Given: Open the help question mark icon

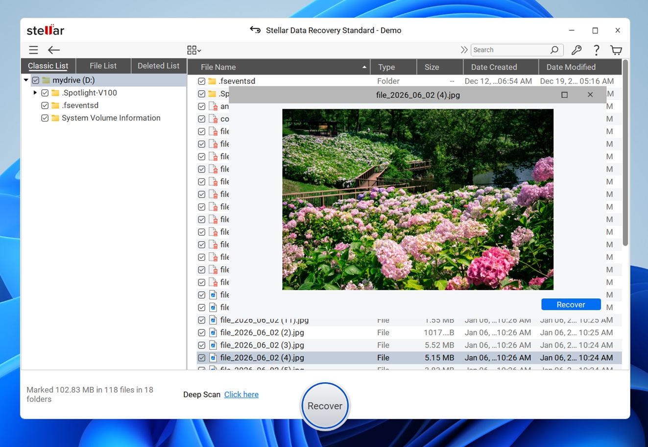Looking at the screenshot, I should 596,50.
